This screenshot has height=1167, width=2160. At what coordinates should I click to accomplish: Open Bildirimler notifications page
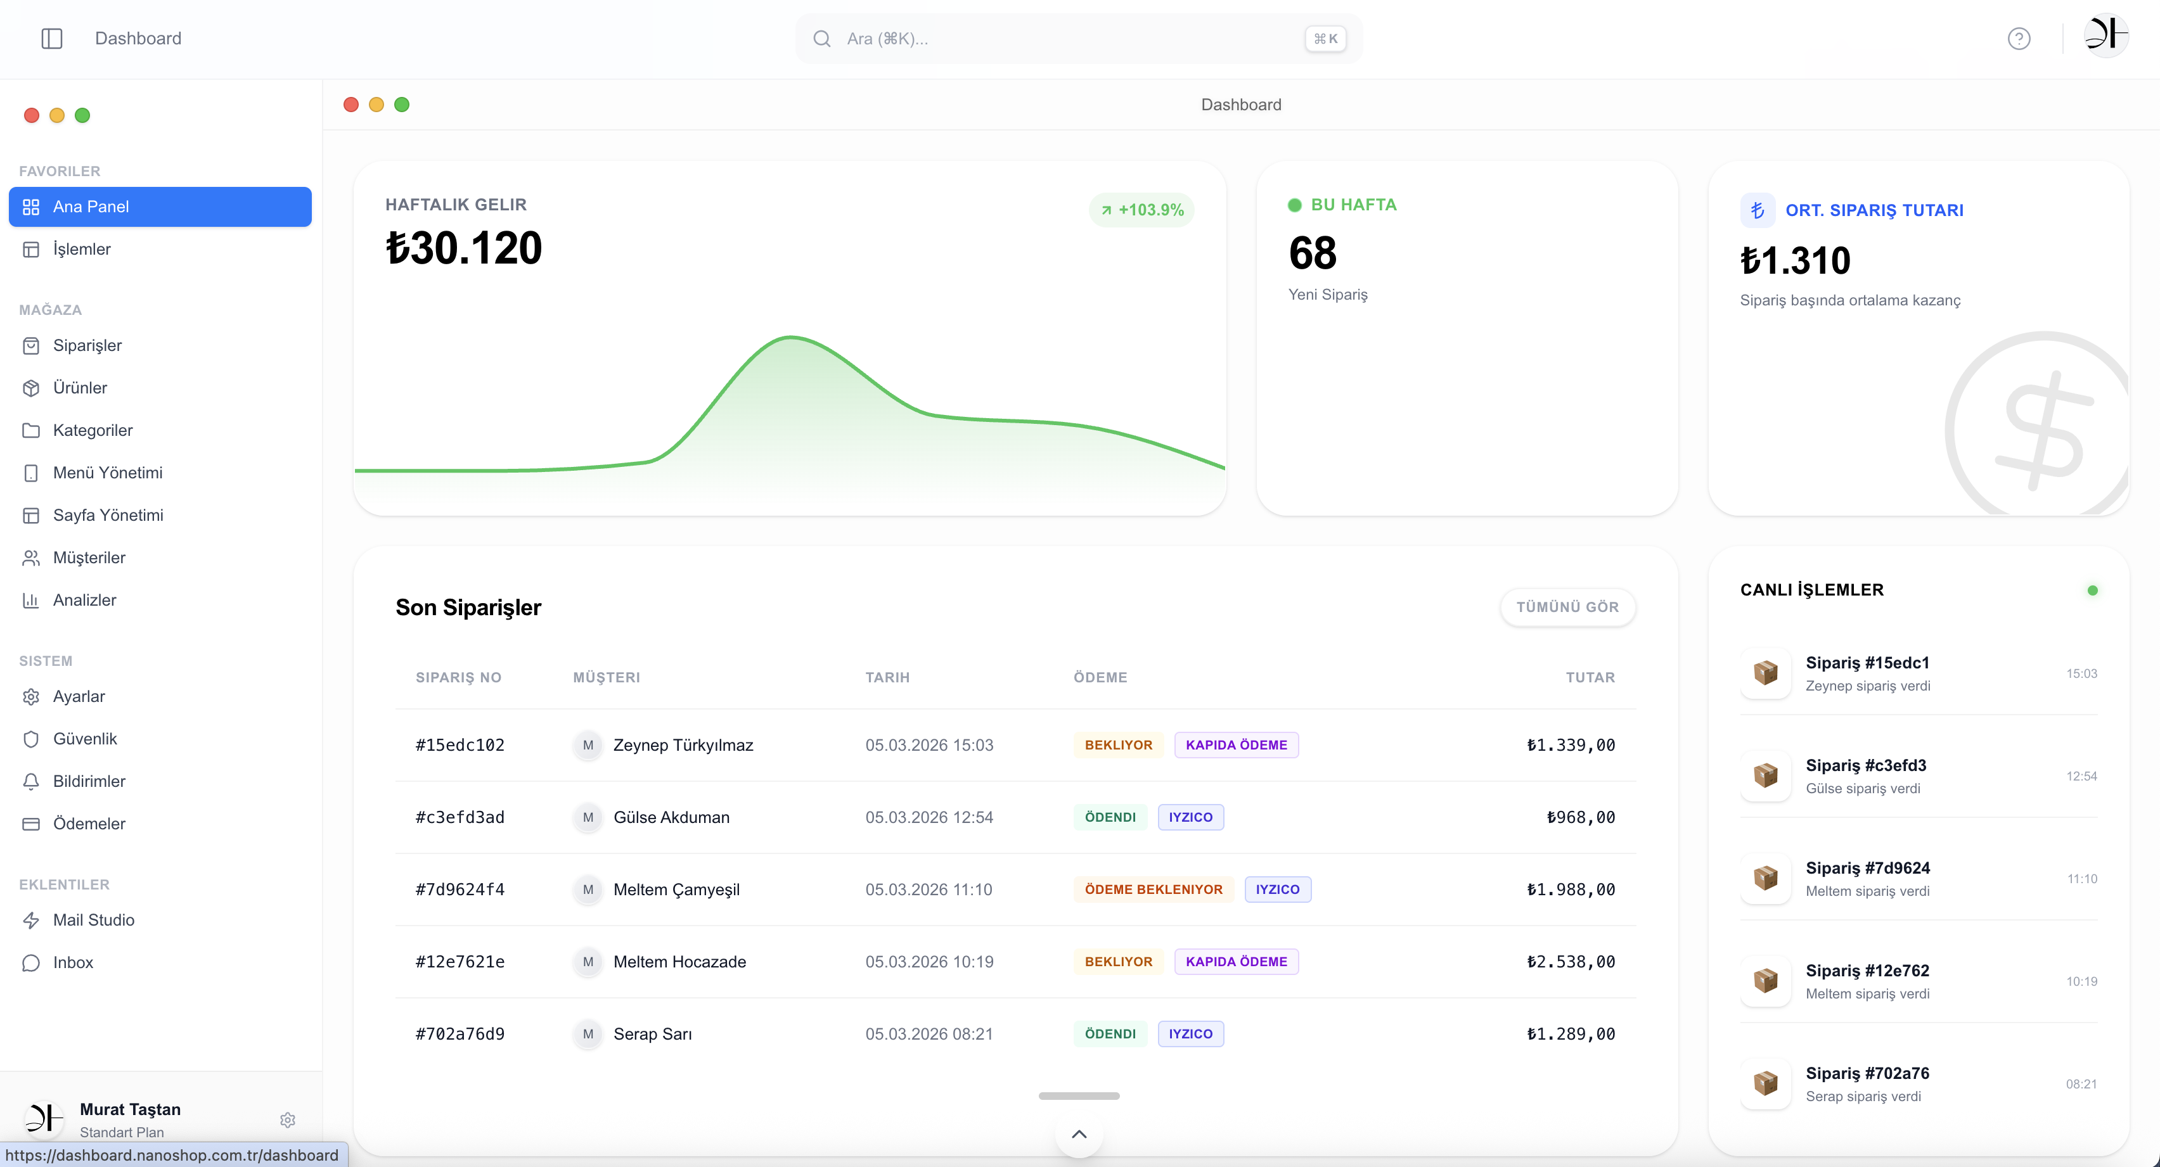coord(160,781)
